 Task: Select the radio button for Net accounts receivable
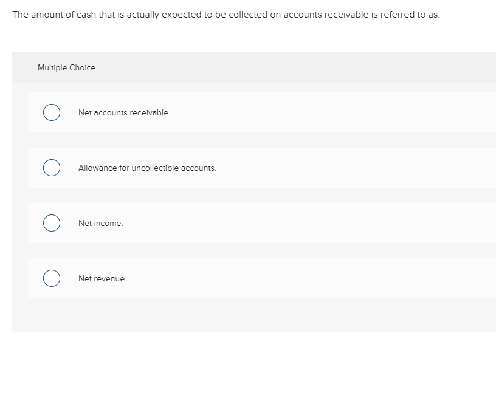pyautogui.click(x=51, y=112)
